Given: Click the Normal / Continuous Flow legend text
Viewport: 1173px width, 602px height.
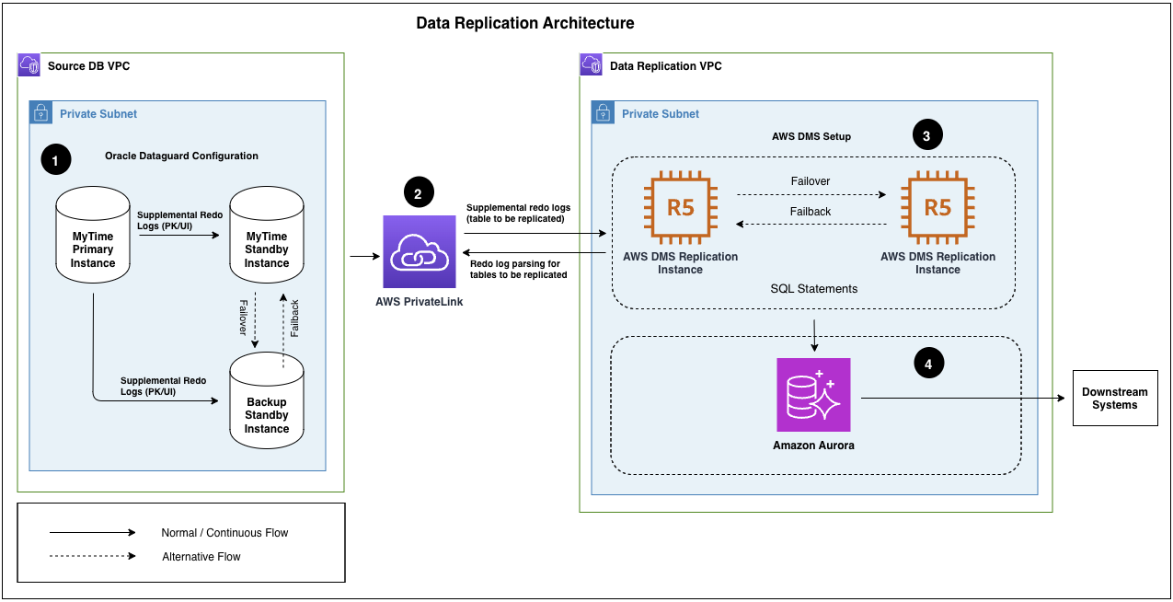Looking at the screenshot, I should coord(224,533).
